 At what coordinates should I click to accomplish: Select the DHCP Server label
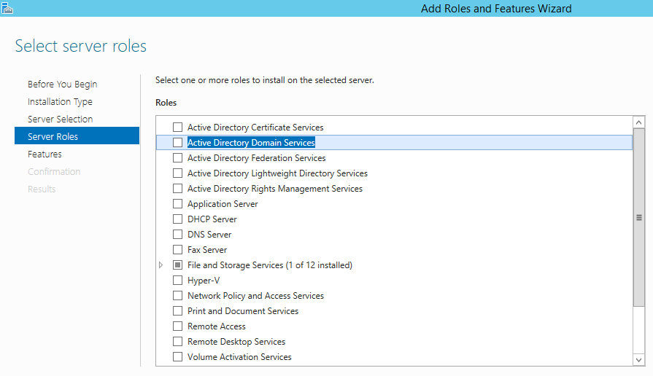pyautogui.click(x=212, y=219)
